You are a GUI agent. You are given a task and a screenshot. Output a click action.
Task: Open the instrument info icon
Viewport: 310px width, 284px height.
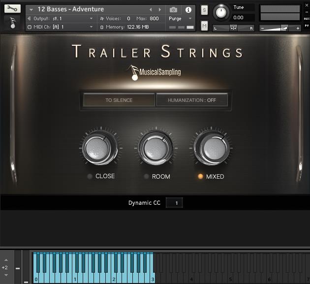coord(188,9)
